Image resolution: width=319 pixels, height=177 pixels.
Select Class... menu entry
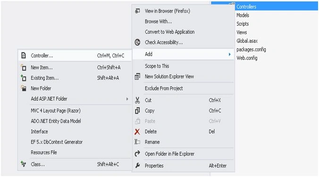pyautogui.click(x=75, y=164)
